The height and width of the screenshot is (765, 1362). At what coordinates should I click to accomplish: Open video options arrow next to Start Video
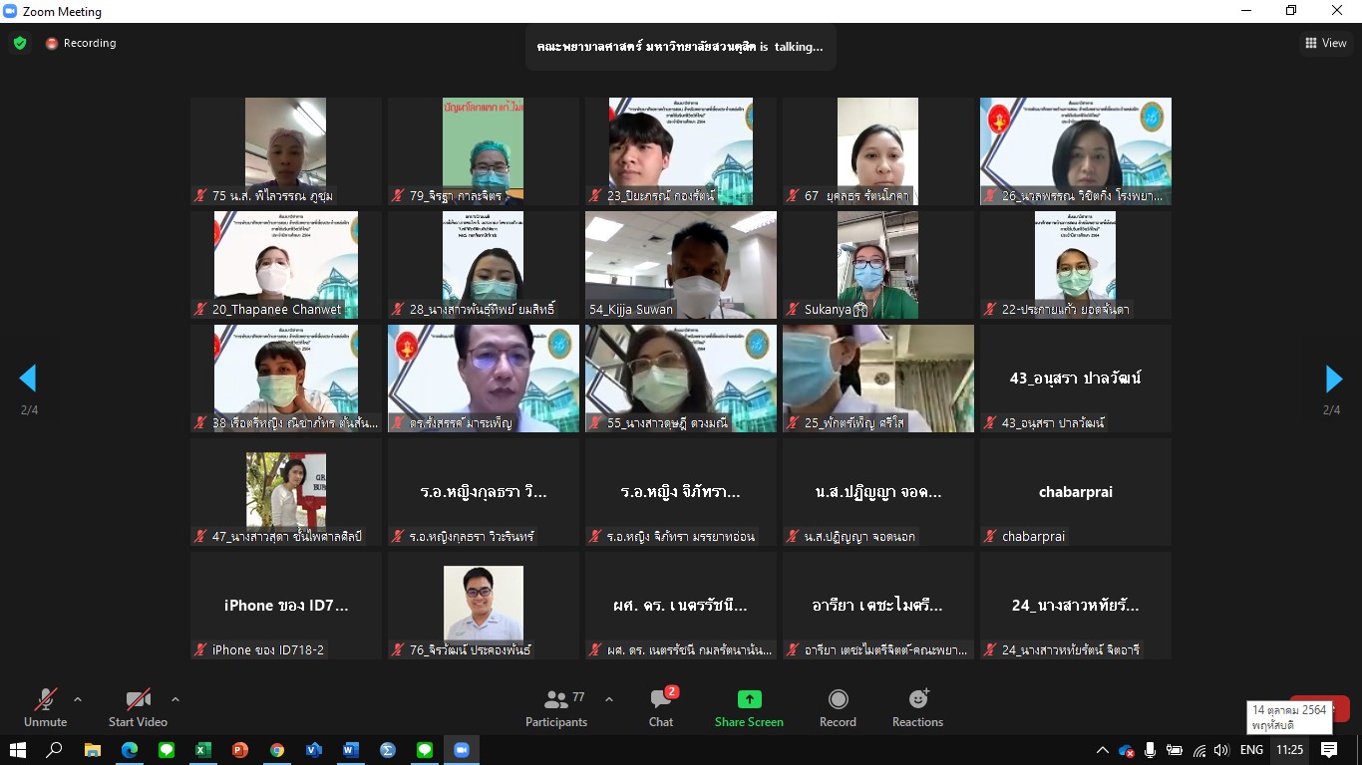point(175,699)
